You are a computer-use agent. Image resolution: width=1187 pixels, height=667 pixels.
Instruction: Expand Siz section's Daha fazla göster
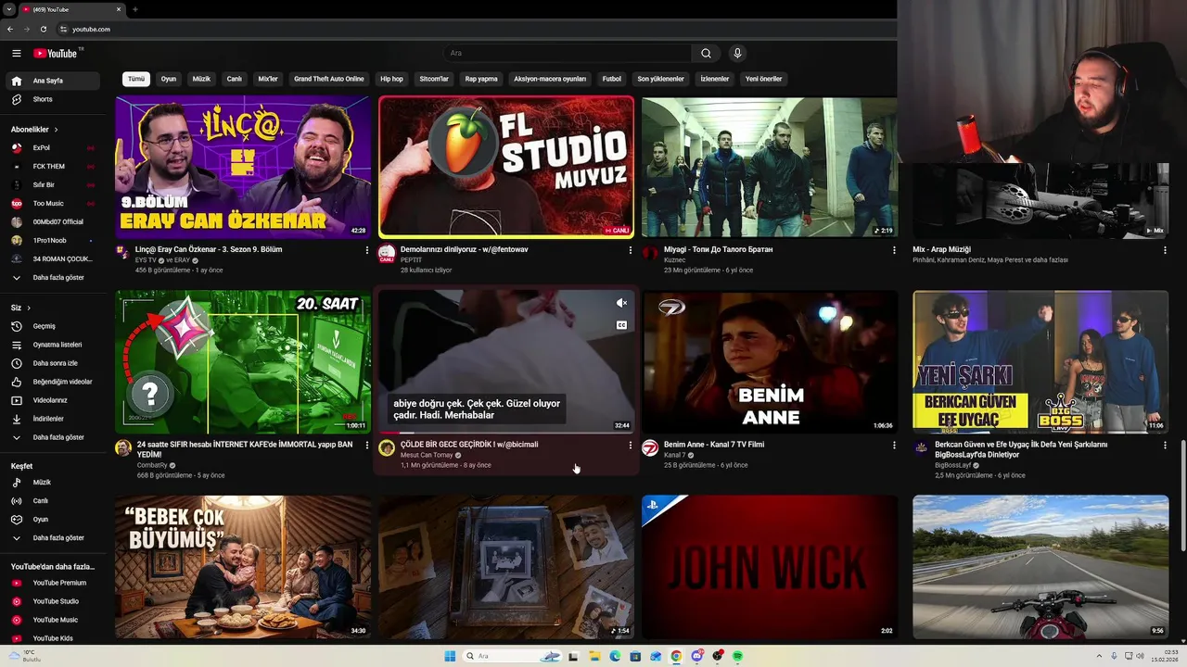[52, 437]
